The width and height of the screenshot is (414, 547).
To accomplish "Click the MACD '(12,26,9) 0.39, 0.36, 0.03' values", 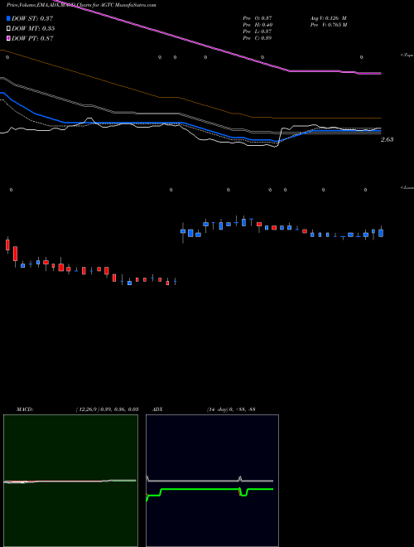I will click(x=107, y=409).
